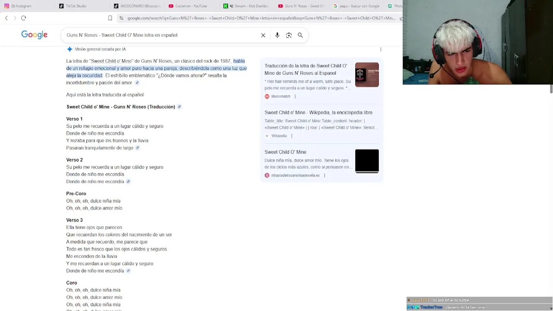Click the share icon in address bar
This screenshot has width=553, height=311.
point(401,18)
